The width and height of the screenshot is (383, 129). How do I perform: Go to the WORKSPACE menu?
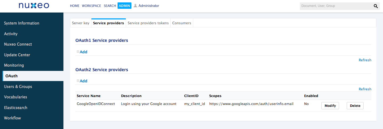point(91,6)
